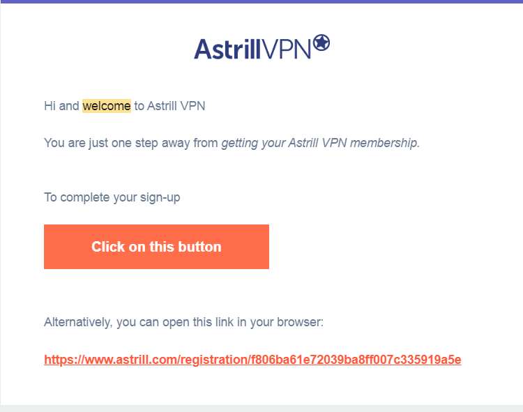Click 'To complete your sign-up' line

coord(112,197)
